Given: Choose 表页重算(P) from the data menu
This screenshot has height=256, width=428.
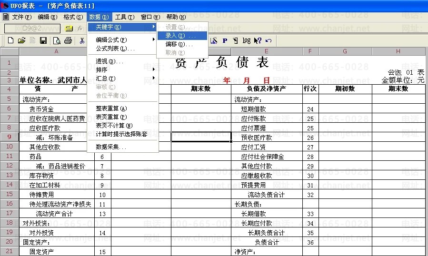Looking at the screenshot, I should (x=122, y=117).
